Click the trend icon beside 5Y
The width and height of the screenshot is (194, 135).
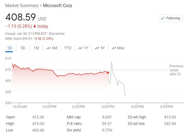point(97,48)
